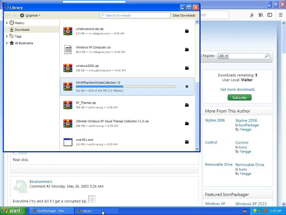Click browser page scrollbar down arrow
The height and width of the screenshot is (215, 286).
(284, 204)
